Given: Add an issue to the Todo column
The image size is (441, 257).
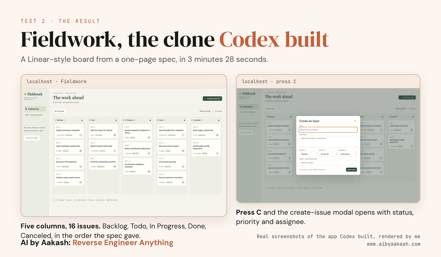Looking at the screenshot, I should (x=116, y=120).
